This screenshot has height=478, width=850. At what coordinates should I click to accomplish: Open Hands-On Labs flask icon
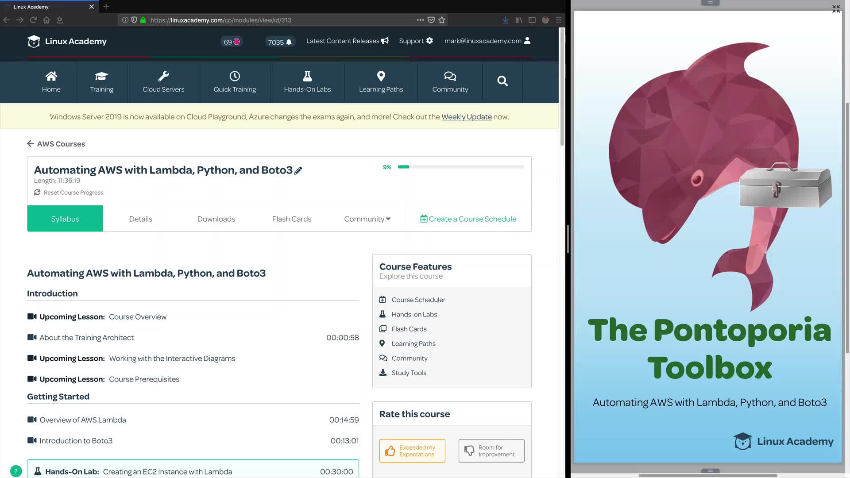[x=307, y=76]
